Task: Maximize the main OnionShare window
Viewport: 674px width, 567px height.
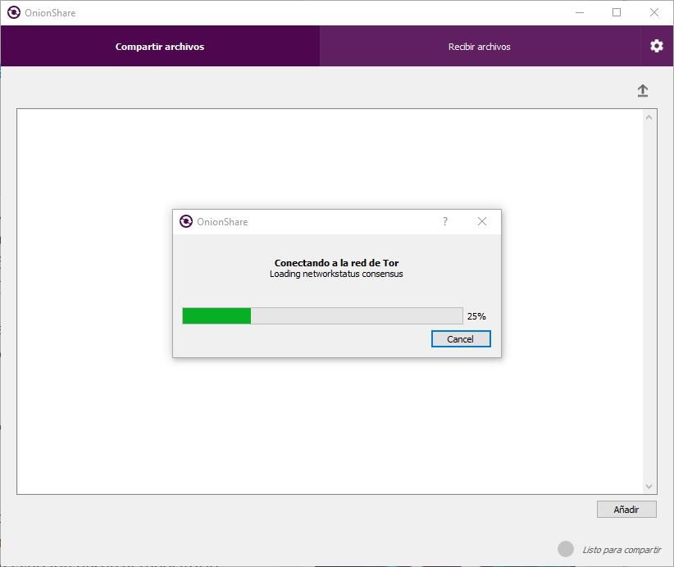Action: [x=617, y=12]
